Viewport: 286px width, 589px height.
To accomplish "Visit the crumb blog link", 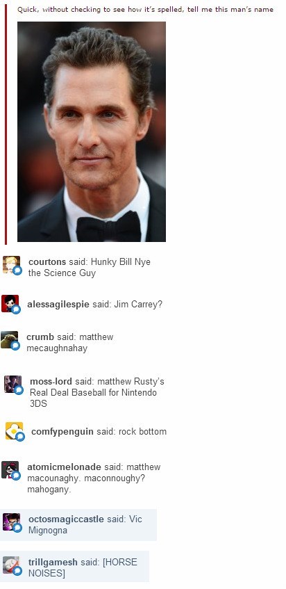I will click(40, 337).
